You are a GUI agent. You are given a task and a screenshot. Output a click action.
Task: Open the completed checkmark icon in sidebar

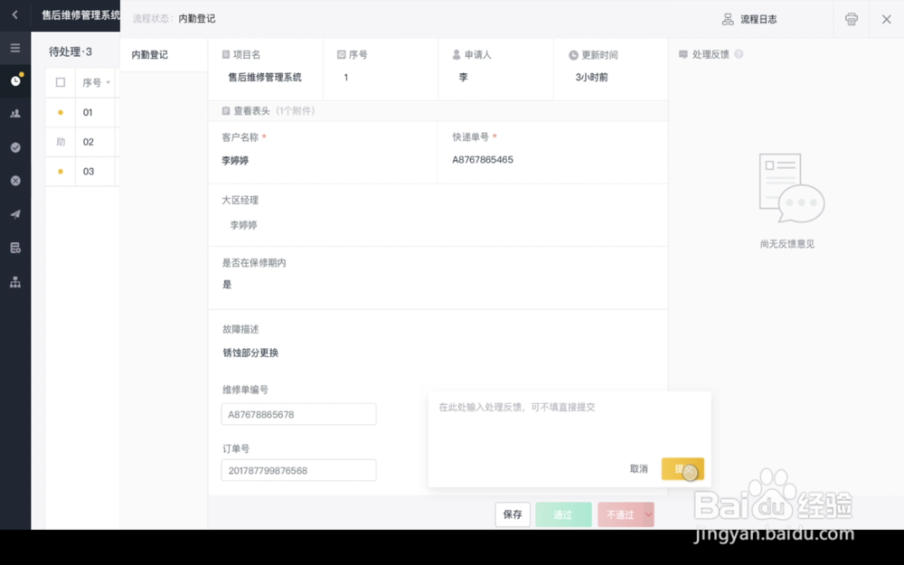pyautogui.click(x=15, y=147)
